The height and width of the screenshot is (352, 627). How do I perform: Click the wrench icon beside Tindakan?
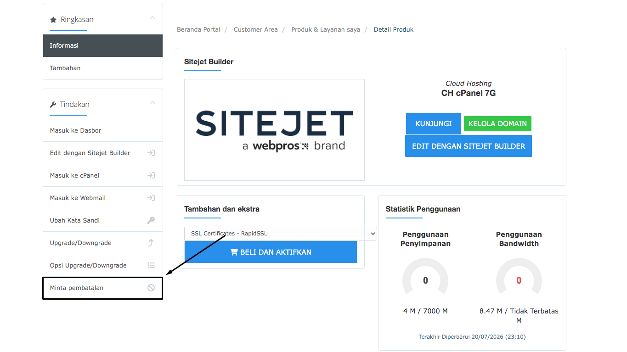click(53, 105)
